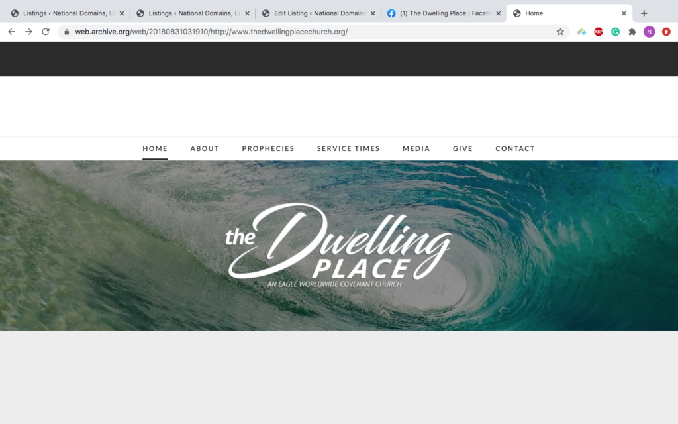Image resolution: width=678 pixels, height=424 pixels.
Task: Switch to the Dwelling Place Facebook tab
Action: click(444, 13)
